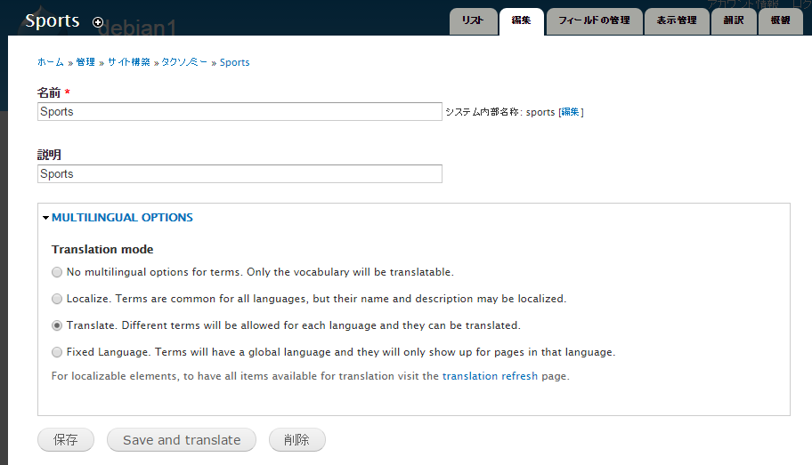
Task: Focus the 説明 description field
Action: click(240, 173)
